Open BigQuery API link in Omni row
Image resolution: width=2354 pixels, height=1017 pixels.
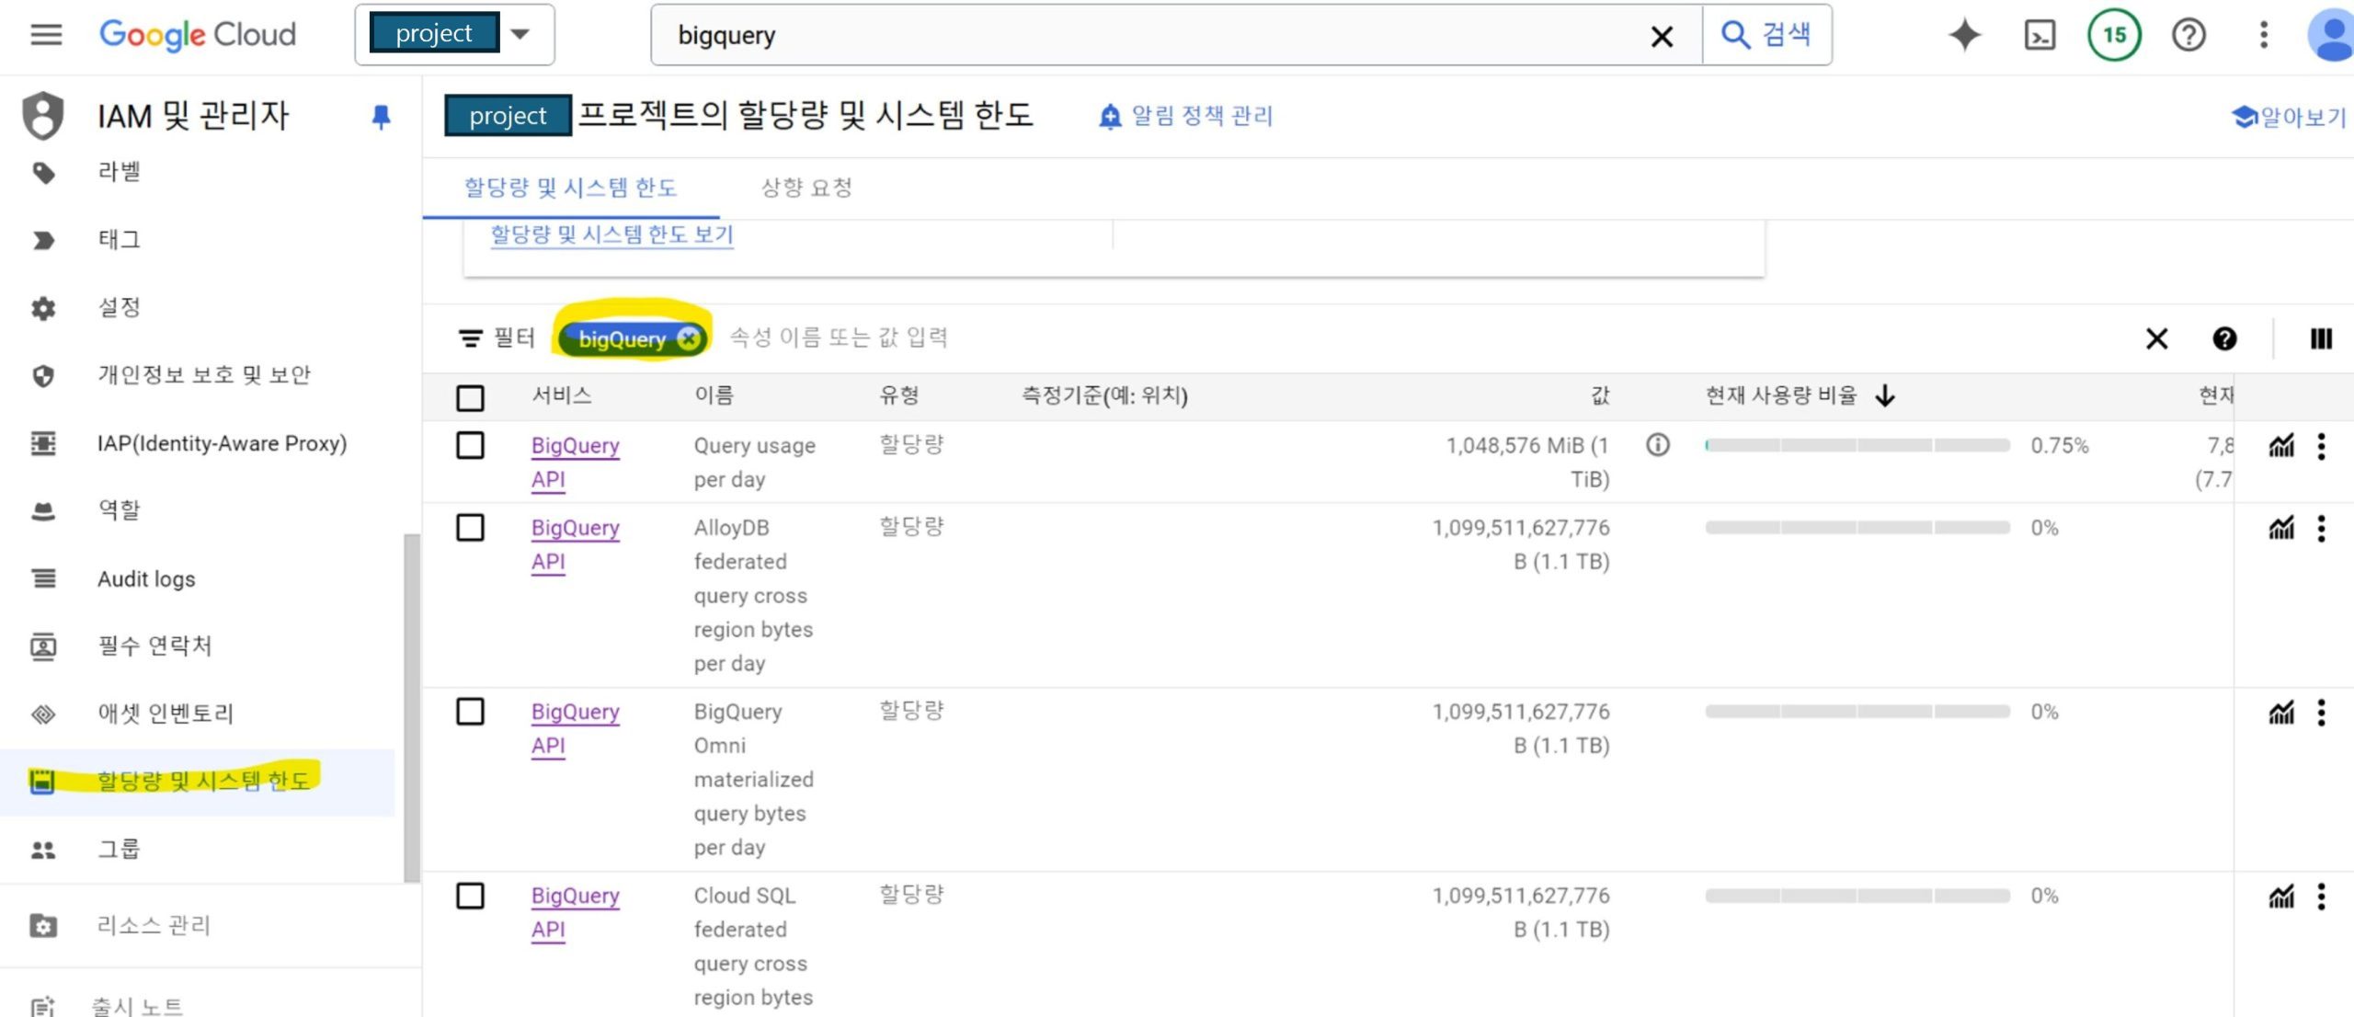575,728
